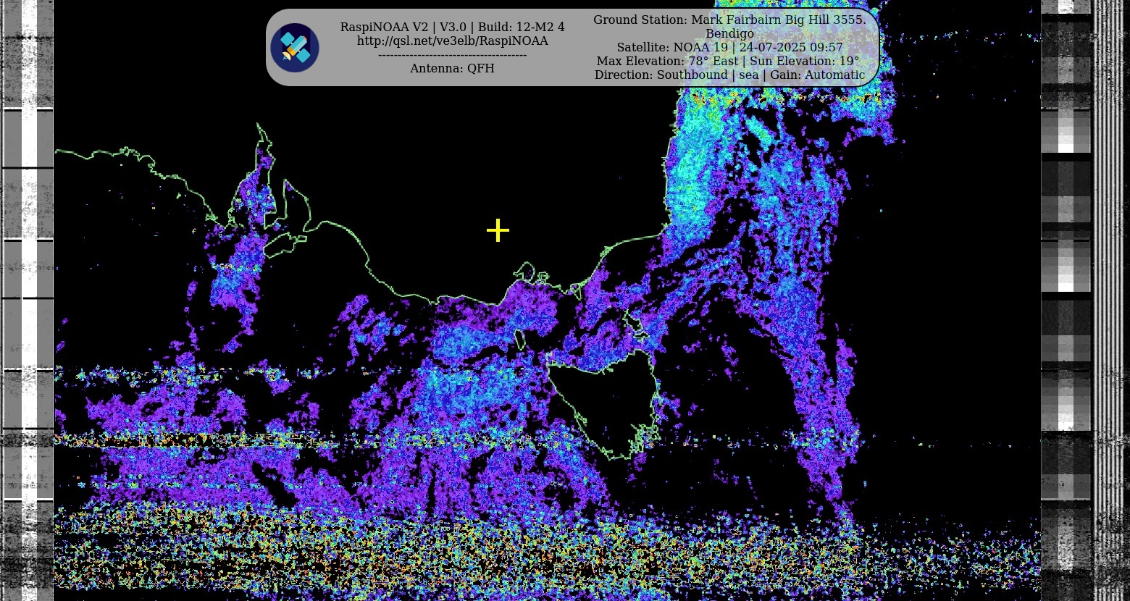The width and height of the screenshot is (1130, 601).
Task: Click the RaspiNOAA V2 build version text
Action: tap(452, 28)
